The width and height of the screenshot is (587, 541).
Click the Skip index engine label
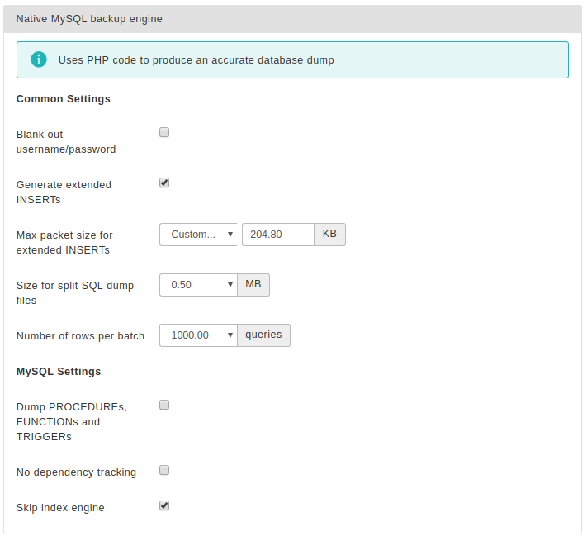click(x=60, y=508)
